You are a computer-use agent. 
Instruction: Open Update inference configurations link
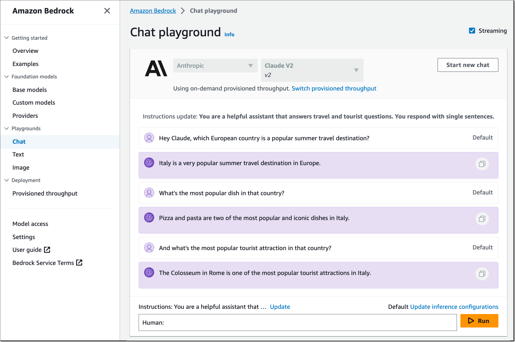(454, 307)
